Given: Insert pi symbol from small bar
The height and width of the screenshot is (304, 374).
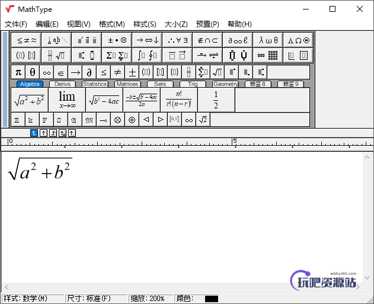Looking at the screenshot, I should pos(18,72).
